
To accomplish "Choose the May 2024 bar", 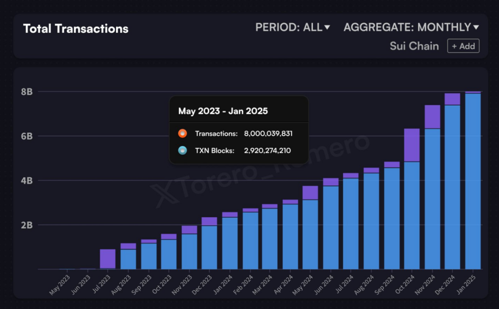I will pos(310,227).
